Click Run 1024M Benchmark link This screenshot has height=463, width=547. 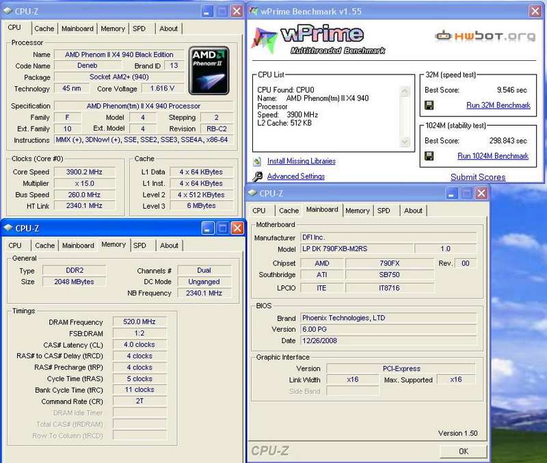493,156
